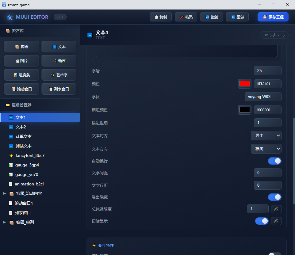Select the animation_b2ci layer
295x255 pixels.
tap(40, 184)
